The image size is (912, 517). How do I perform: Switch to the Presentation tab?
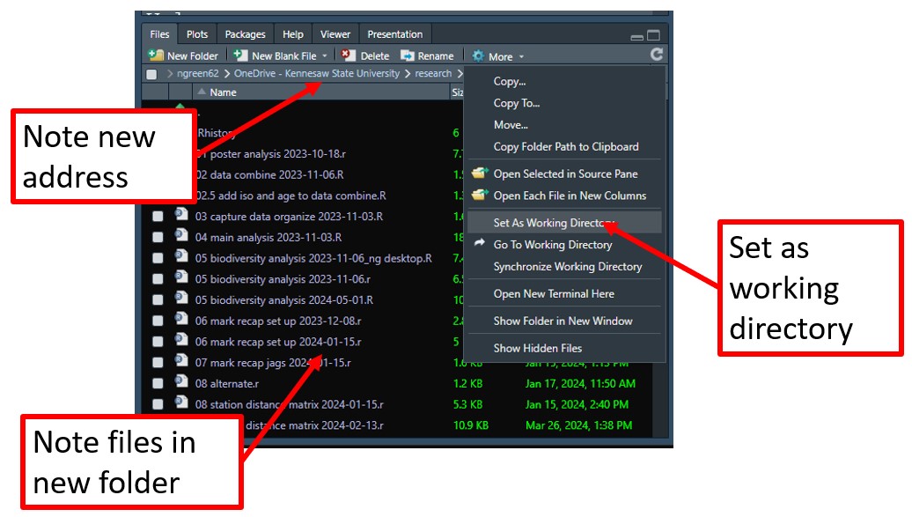(395, 34)
